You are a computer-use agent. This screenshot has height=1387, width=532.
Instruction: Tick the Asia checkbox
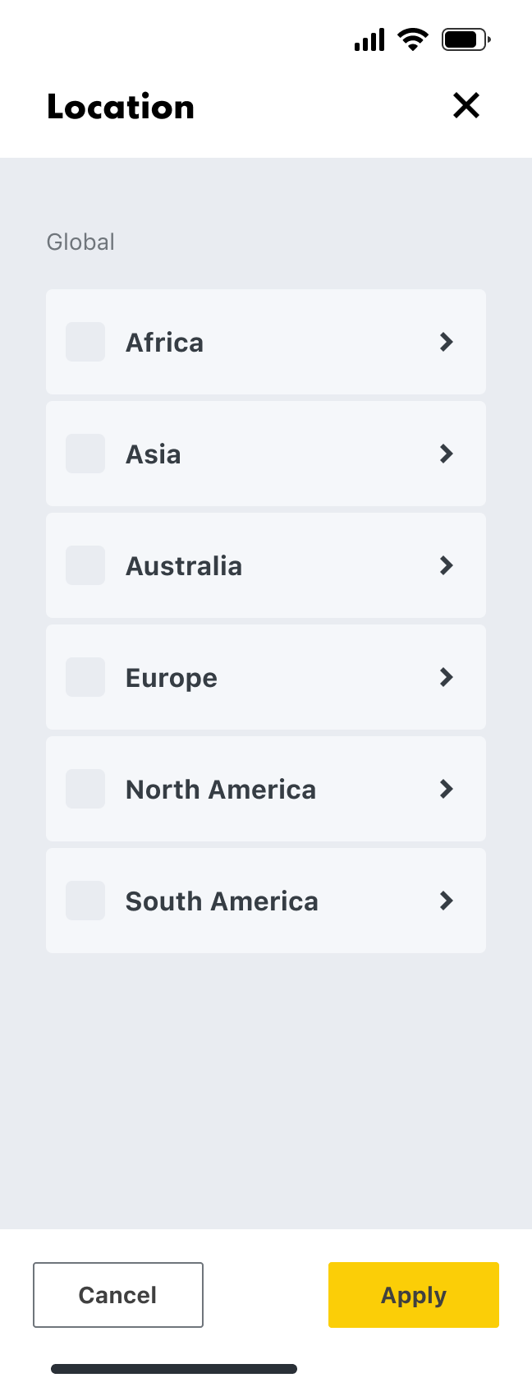tap(85, 454)
